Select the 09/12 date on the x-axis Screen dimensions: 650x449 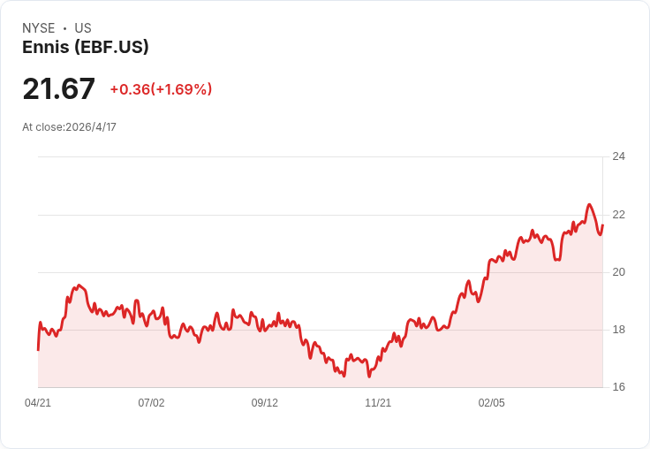coord(264,403)
